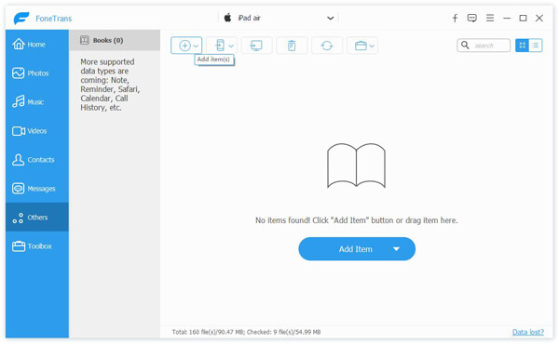559x344 pixels.
Task: Expand the Add Item button's arrow
Action: click(396, 249)
